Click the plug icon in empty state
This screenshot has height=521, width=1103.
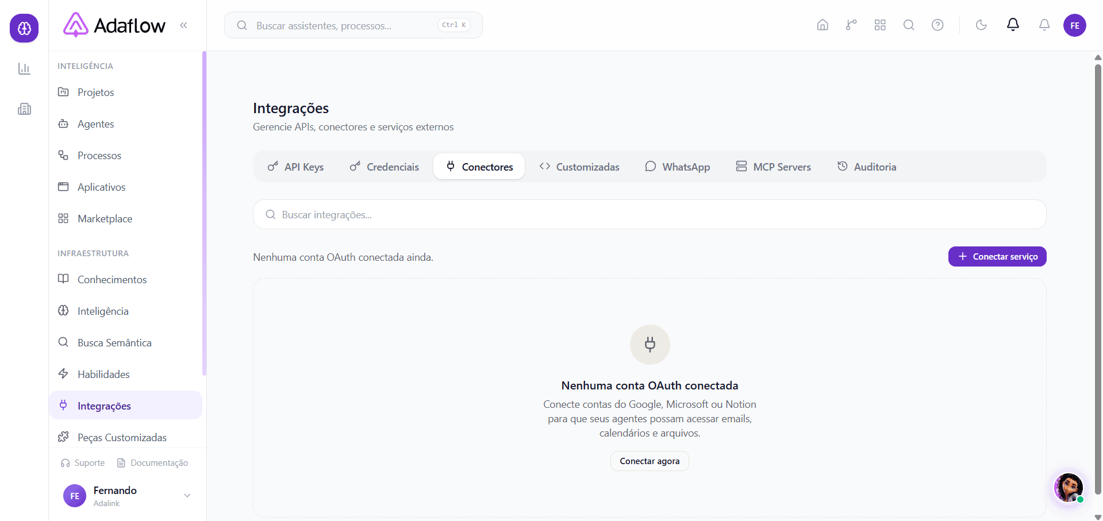point(650,345)
